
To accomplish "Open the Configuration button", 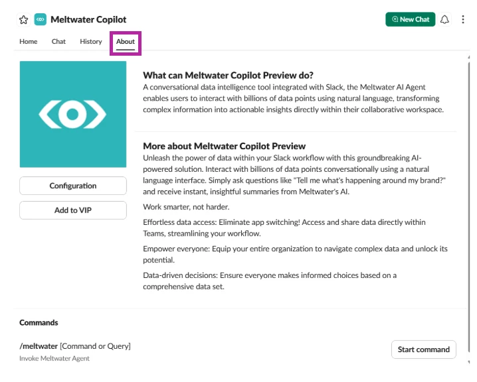I will click(73, 186).
